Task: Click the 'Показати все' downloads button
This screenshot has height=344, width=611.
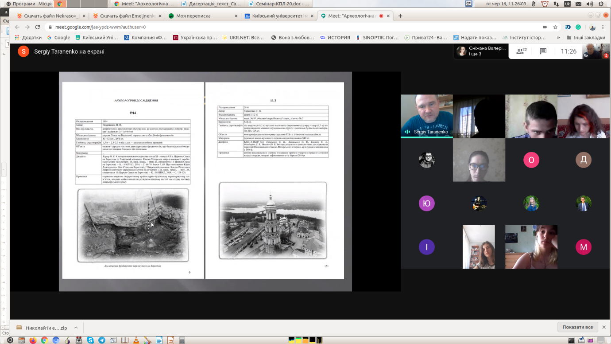Action: 577,327
